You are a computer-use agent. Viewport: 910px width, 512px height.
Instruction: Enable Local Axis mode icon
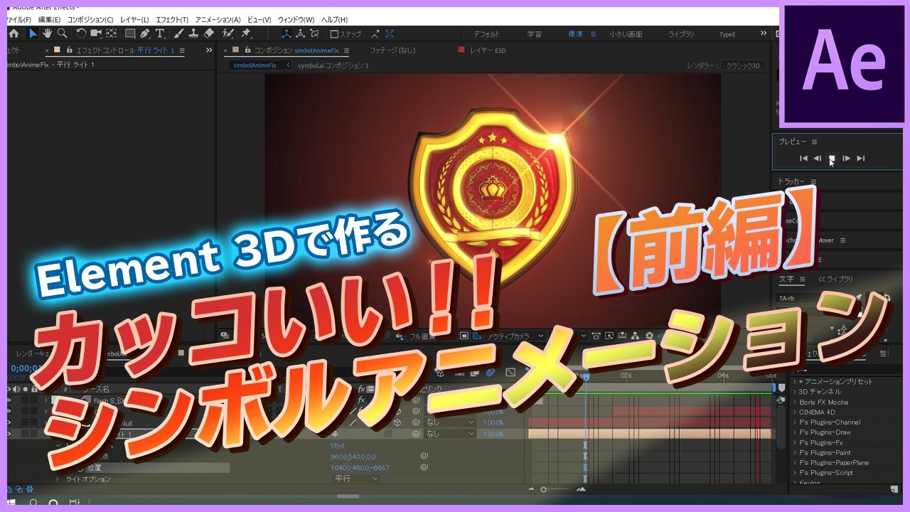pos(286,33)
